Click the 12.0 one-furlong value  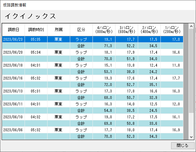[172, 104]
